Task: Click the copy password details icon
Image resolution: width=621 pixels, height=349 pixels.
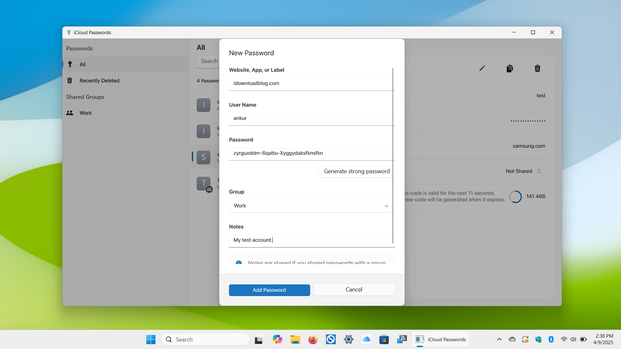Action: 510,68
